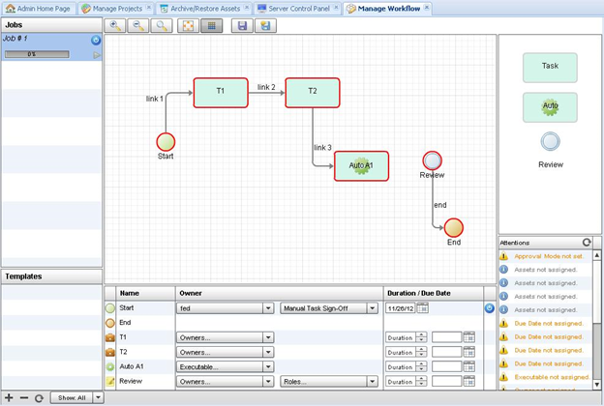Click 'Approval Mode not set.' attention
The height and width of the screenshot is (406, 604).
click(x=549, y=256)
